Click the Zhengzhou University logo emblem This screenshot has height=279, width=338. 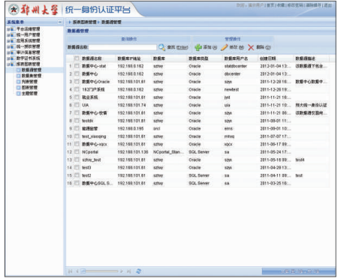click(x=14, y=10)
